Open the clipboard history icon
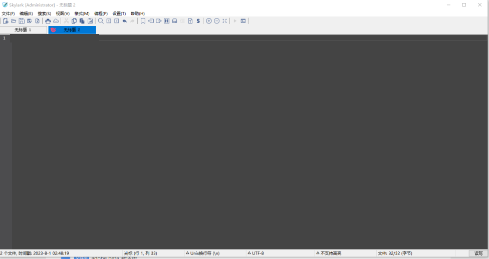 click(90, 21)
